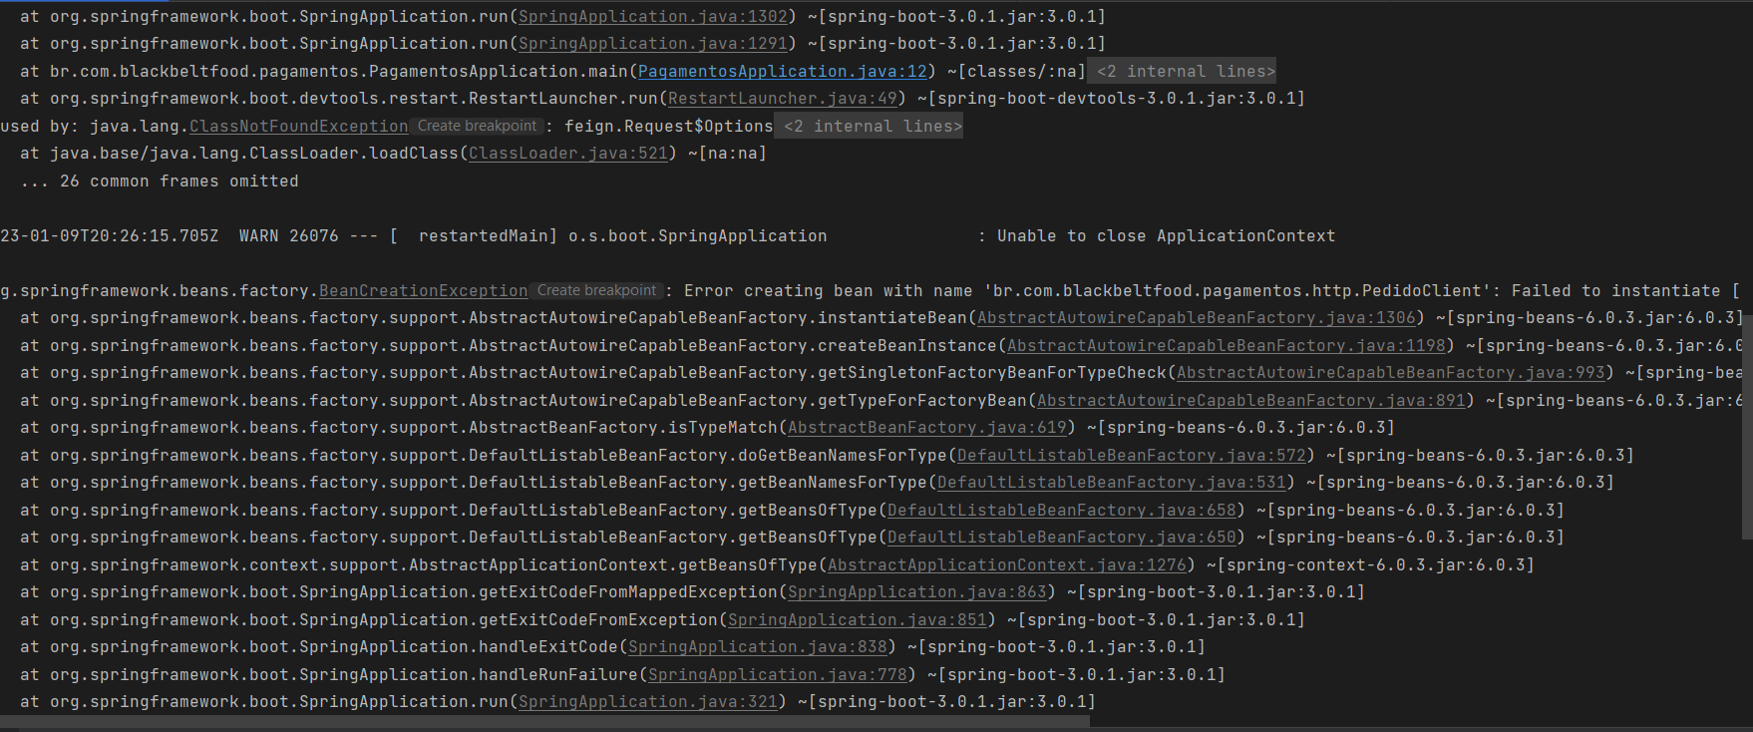Open the SpringApplication.java:851 link
The width and height of the screenshot is (1753, 732).
pos(857,620)
